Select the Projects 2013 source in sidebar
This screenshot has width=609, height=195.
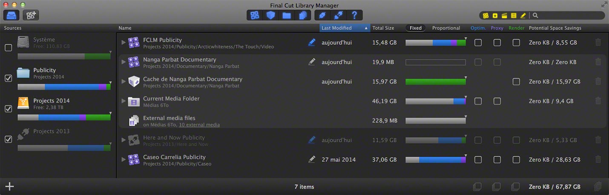pyautogui.click(x=59, y=139)
